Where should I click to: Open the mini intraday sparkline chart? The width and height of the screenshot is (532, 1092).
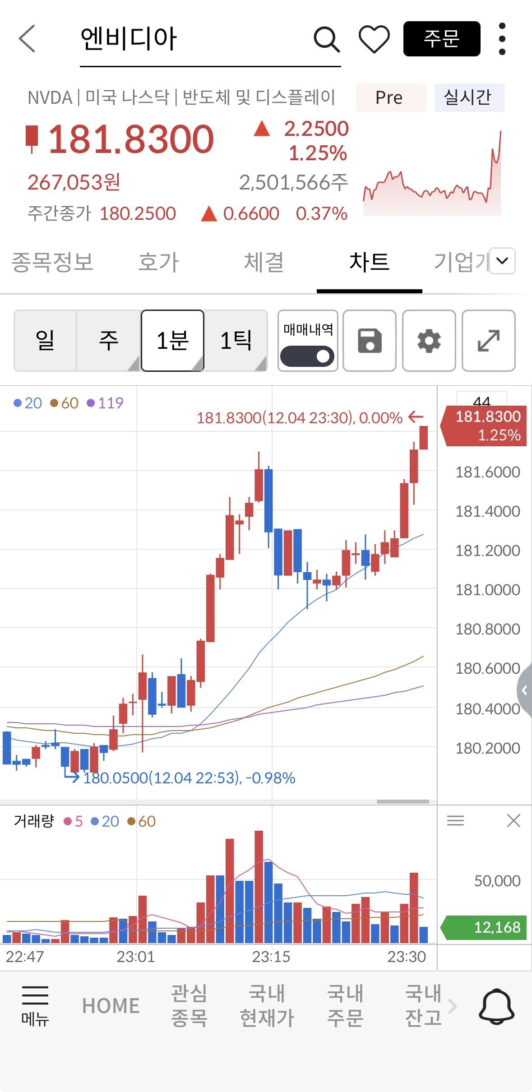[432, 174]
